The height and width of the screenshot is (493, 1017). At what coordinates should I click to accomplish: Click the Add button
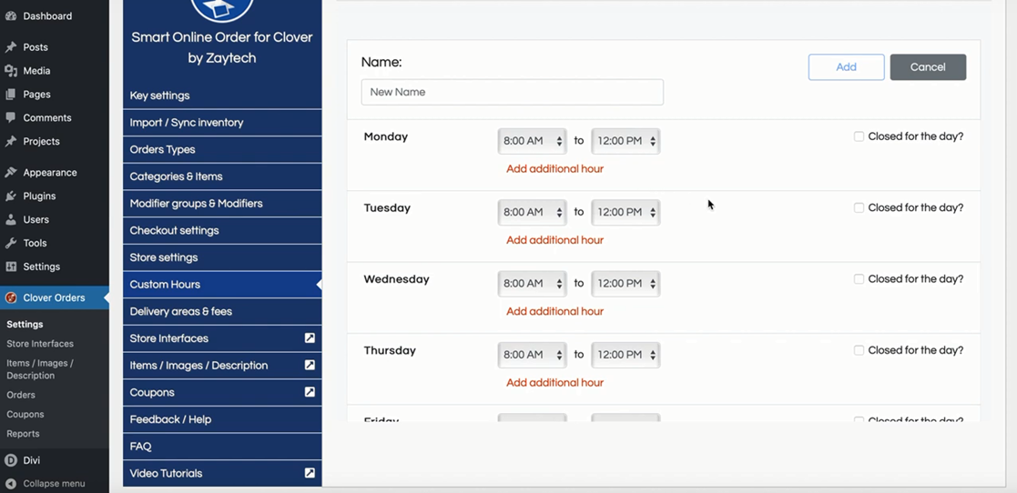click(847, 67)
